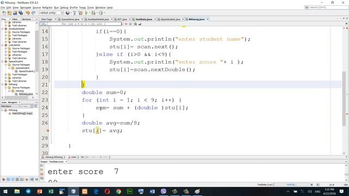Click the globe browser icon in toolbar

[68, 13]
